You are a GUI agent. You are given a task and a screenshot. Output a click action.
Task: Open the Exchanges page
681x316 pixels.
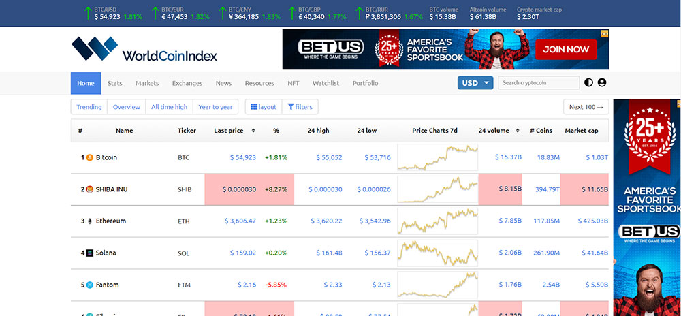(x=187, y=83)
